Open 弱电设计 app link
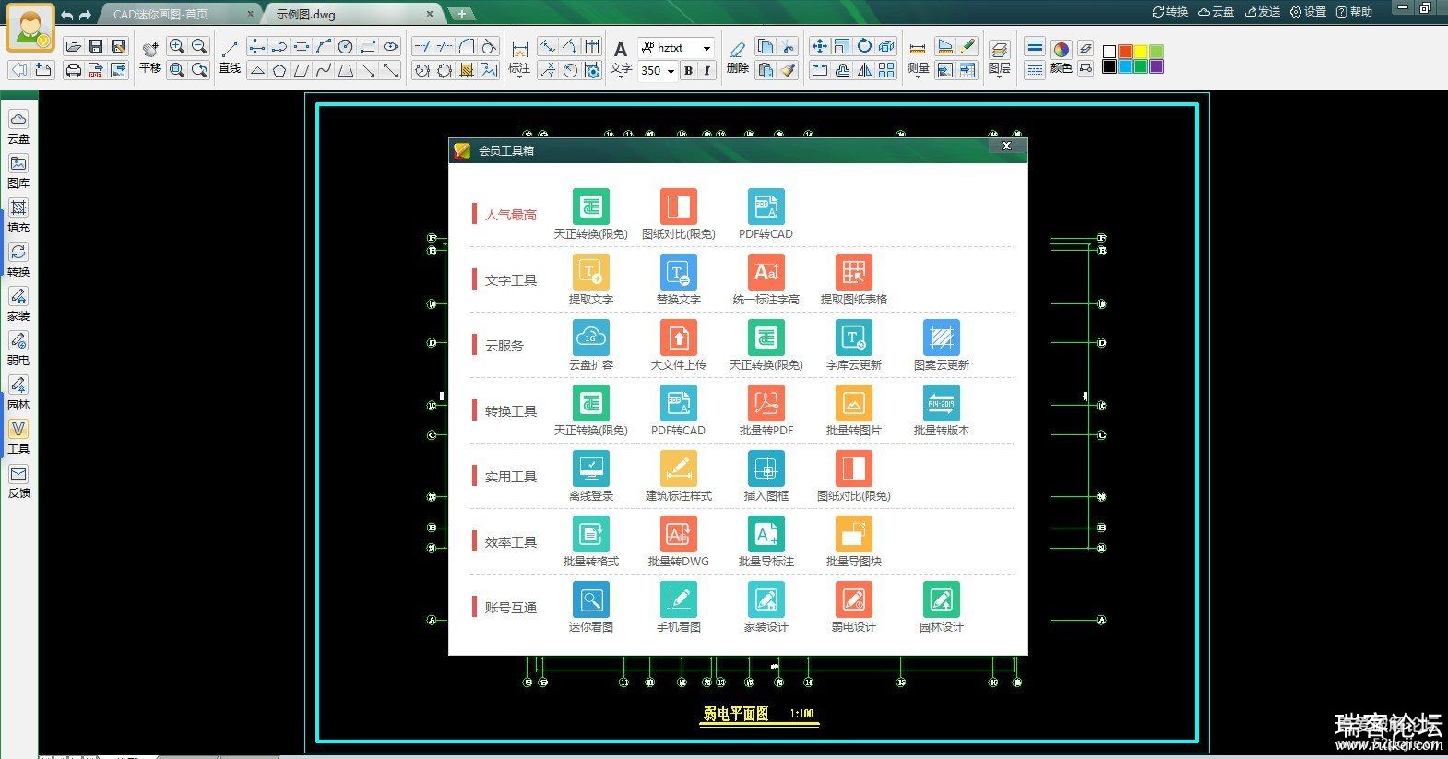The width and height of the screenshot is (1448, 759). [x=853, y=608]
